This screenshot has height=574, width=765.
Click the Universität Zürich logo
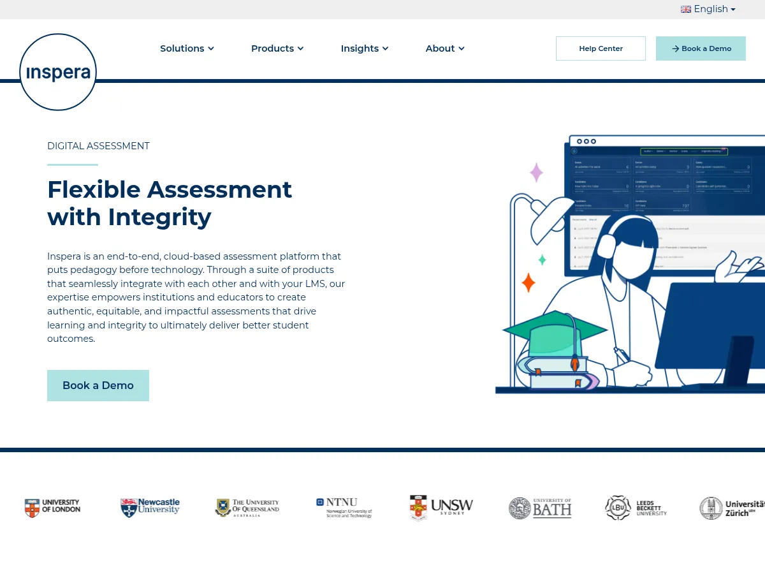pyautogui.click(x=732, y=508)
